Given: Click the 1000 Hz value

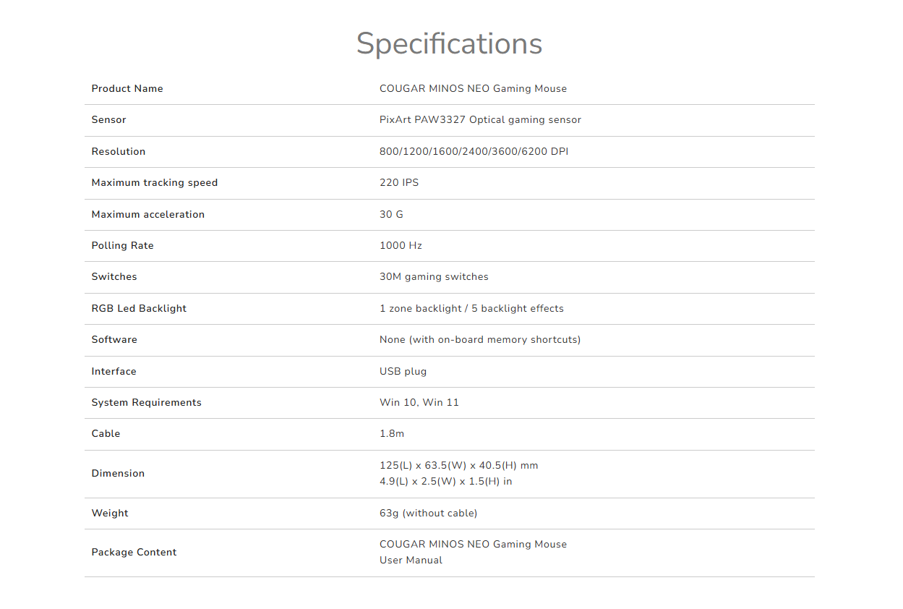Looking at the screenshot, I should (x=401, y=246).
